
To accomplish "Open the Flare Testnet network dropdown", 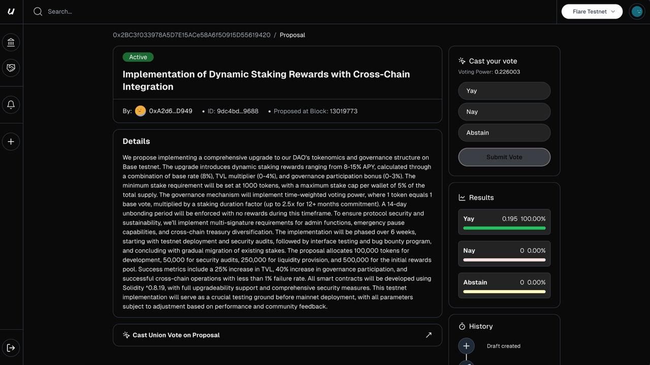I will pos(592,11).
